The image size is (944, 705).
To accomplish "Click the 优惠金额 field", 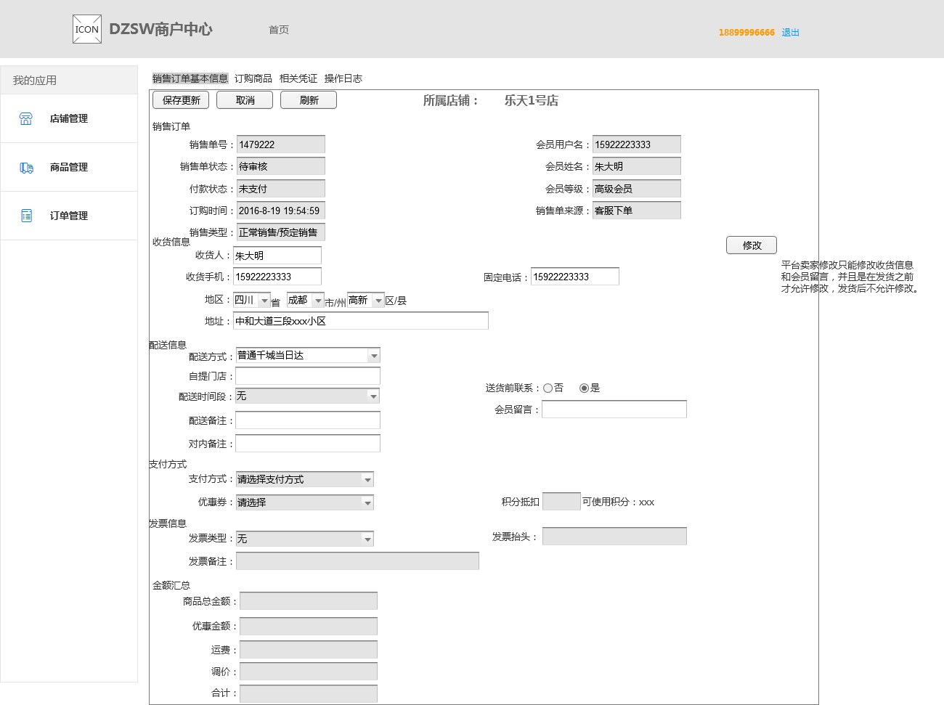I will click(x=309, y=627).
